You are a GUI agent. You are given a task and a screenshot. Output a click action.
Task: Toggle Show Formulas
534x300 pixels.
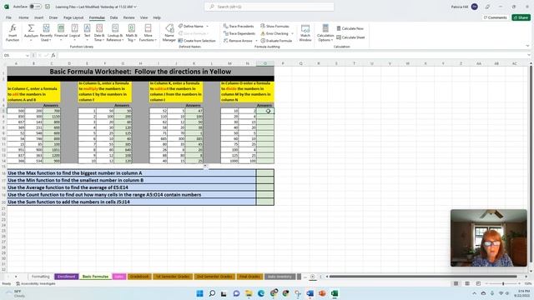(x=275, y=26)
